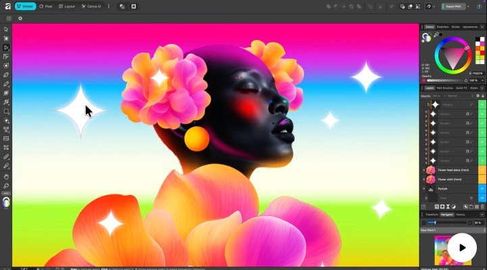Toggle the lock icon in Layers panel
This screenshot has width=487, height=270.
(483, 96)
